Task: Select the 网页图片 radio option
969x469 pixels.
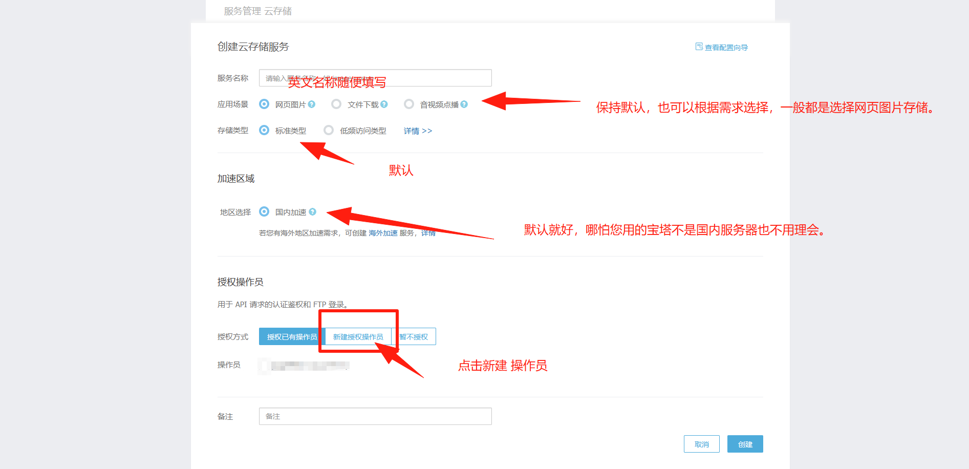Action: click(x=264, y=104)
